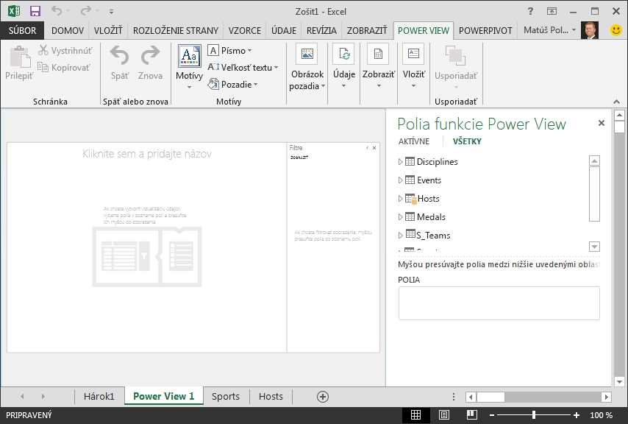The image size is (628, 424).
Task: Switch to the DOMOV tab
Action: point(68,30)
